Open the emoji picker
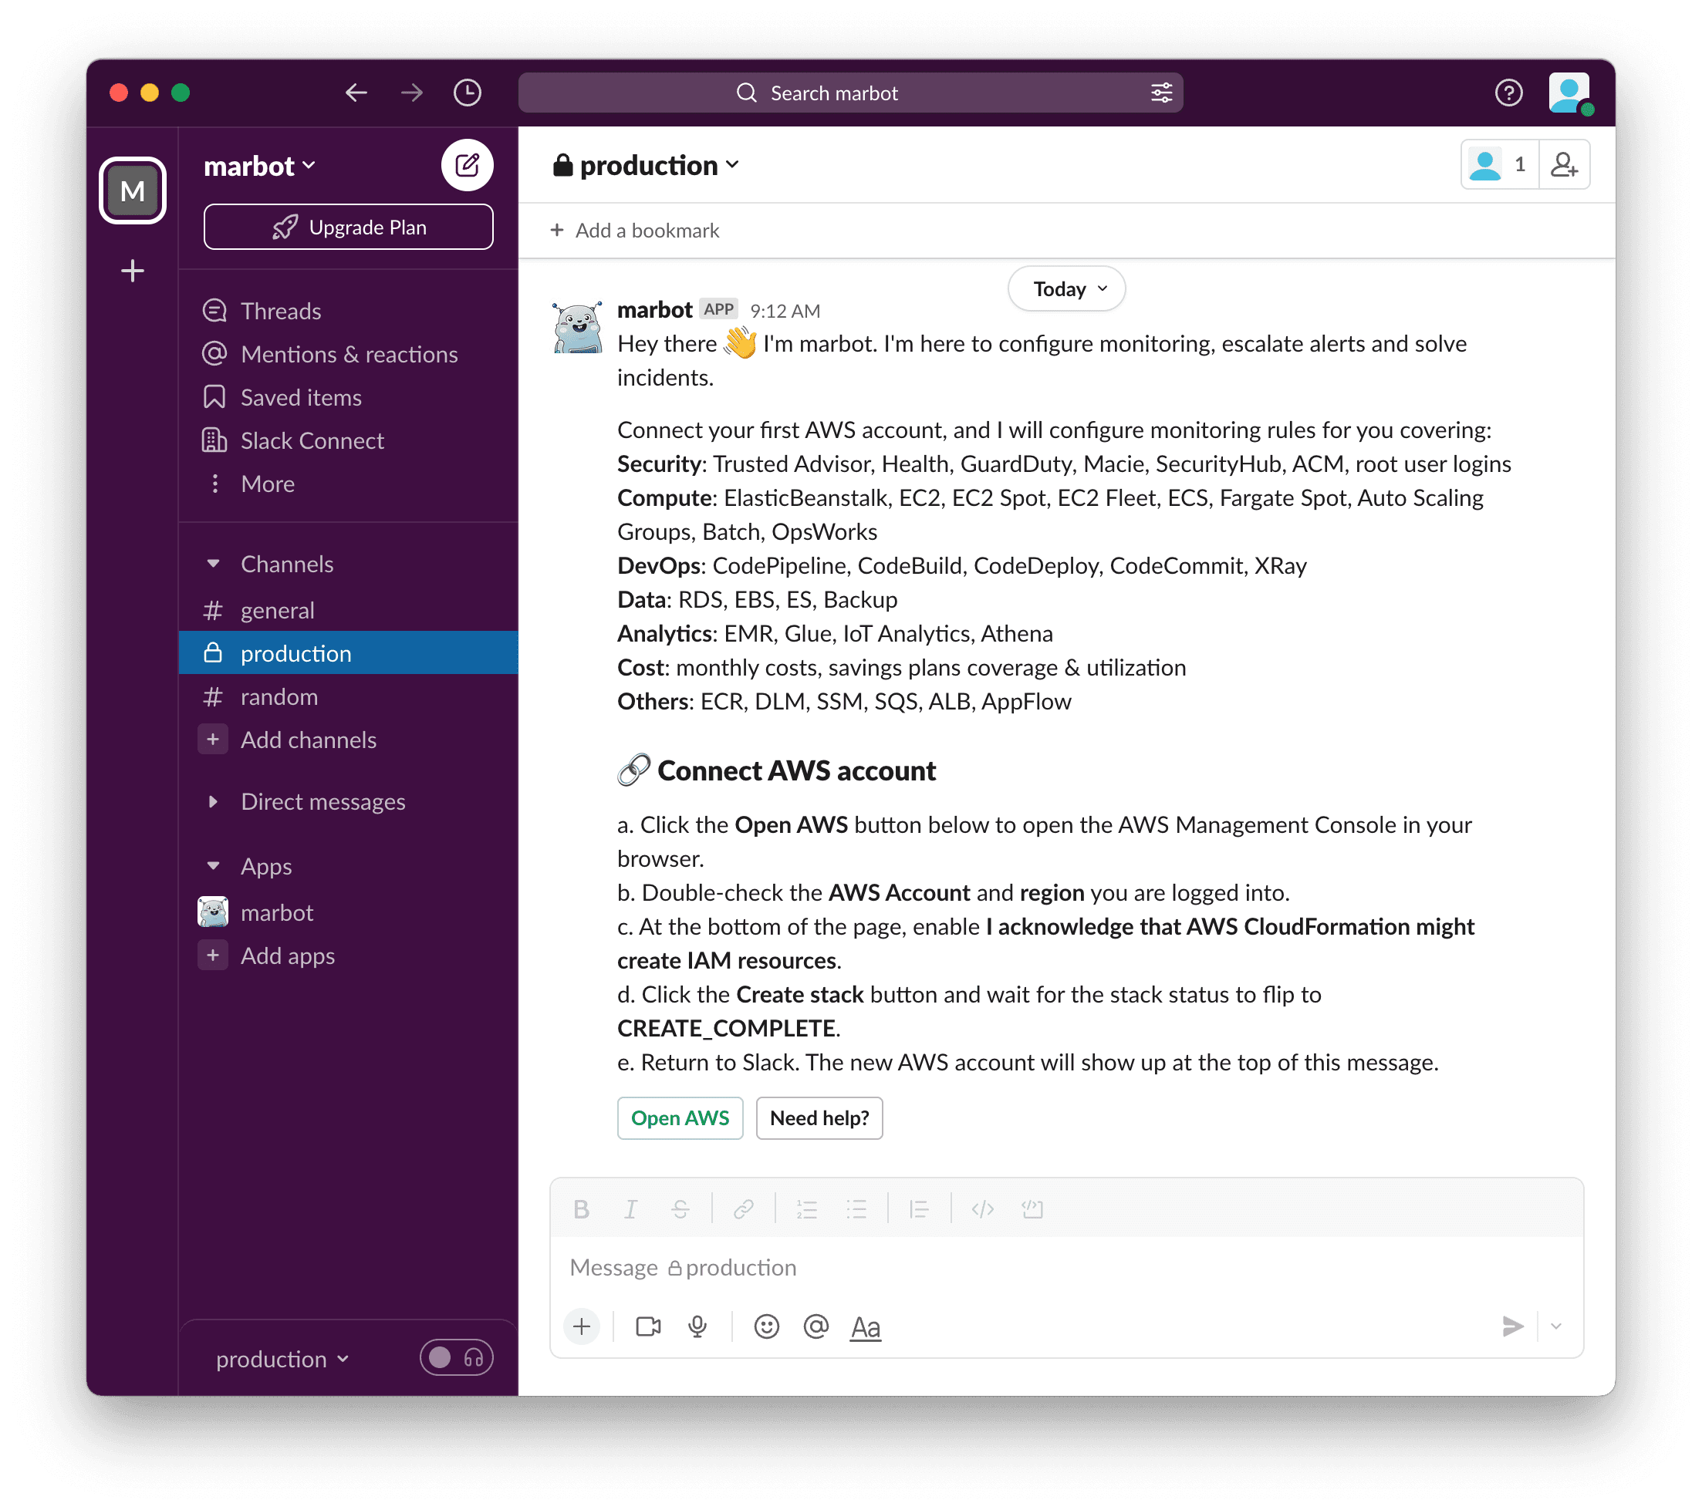 [767, 1326]
